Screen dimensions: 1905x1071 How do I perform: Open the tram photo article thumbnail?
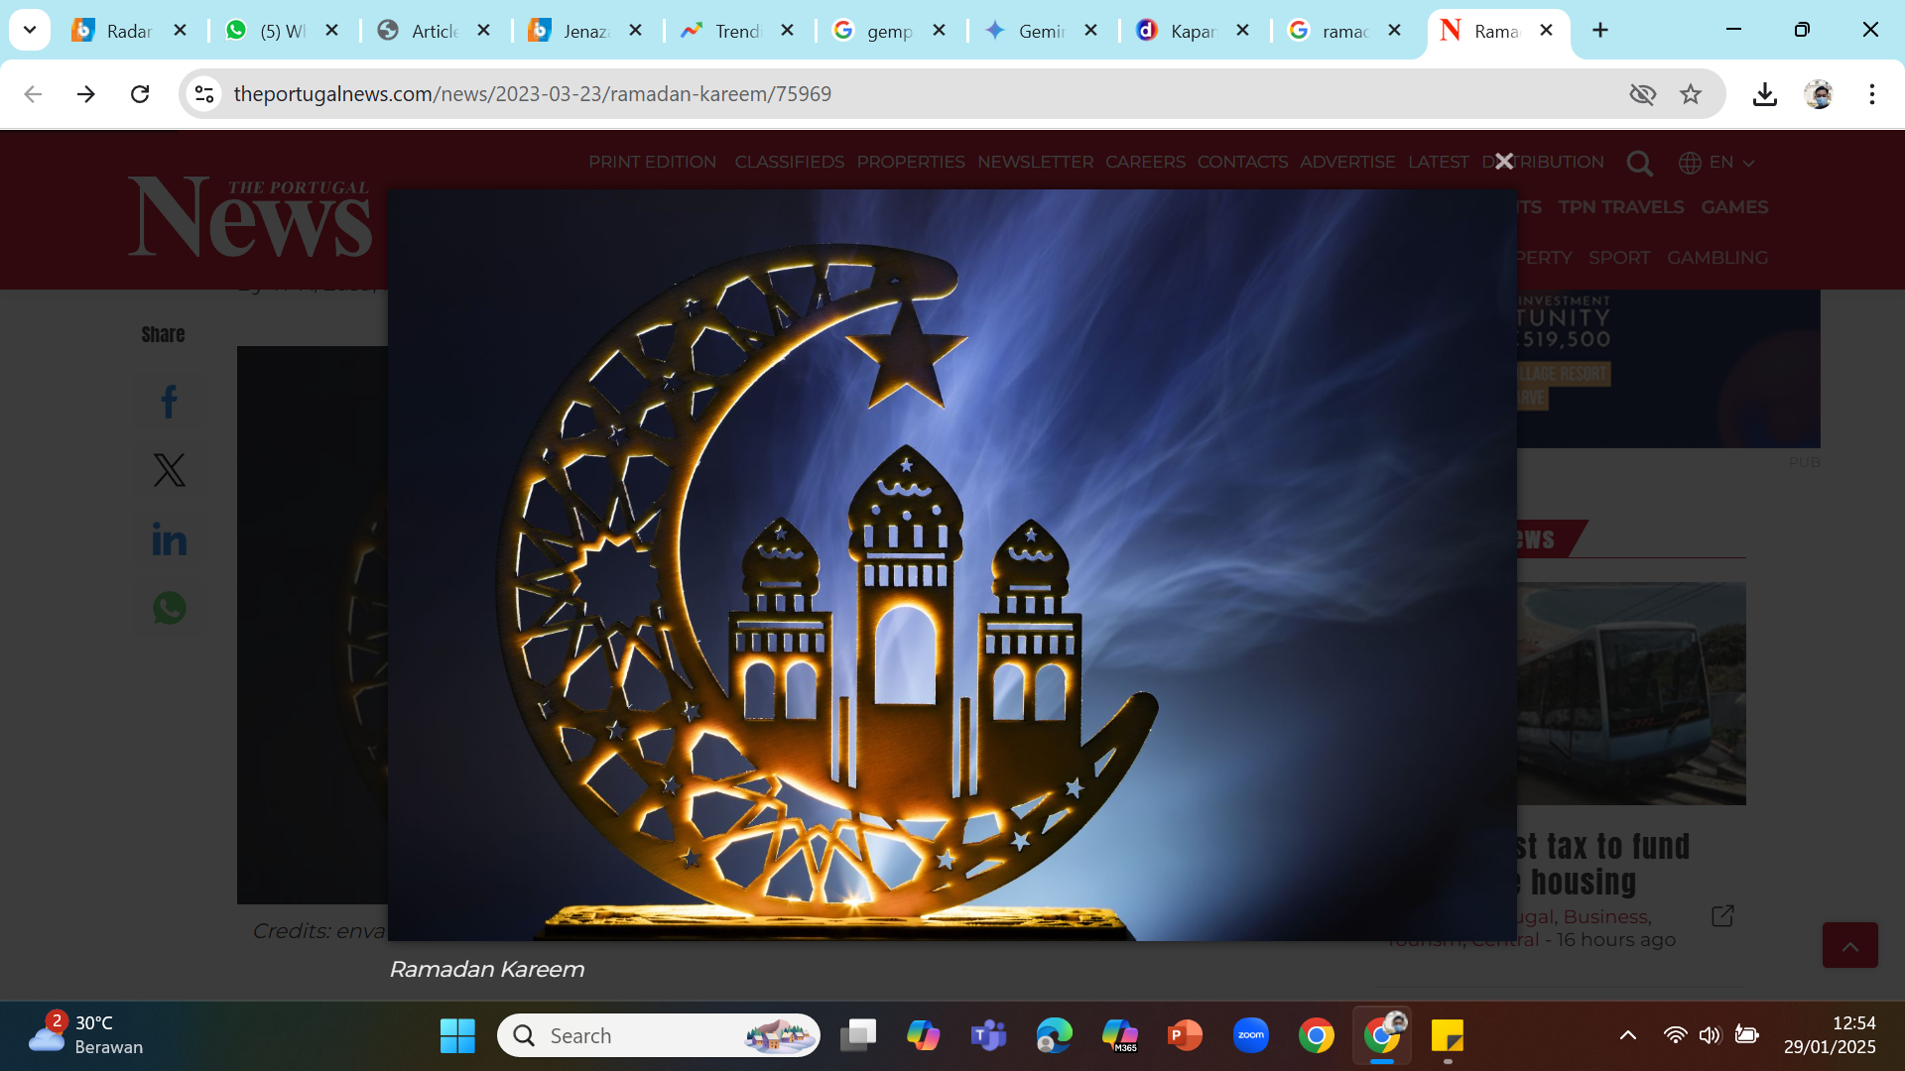pos(1631,693)
